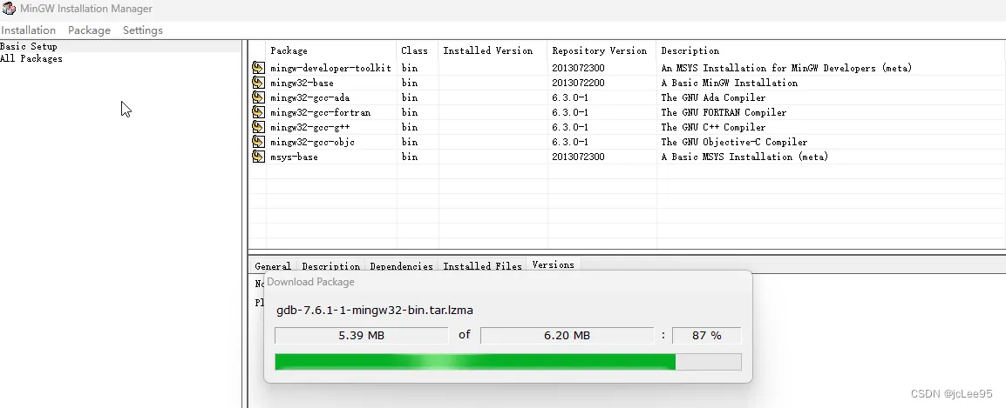Switch to the General tab
The width and height of the screenshot is (1006, 408).
(x=273, y=266)
